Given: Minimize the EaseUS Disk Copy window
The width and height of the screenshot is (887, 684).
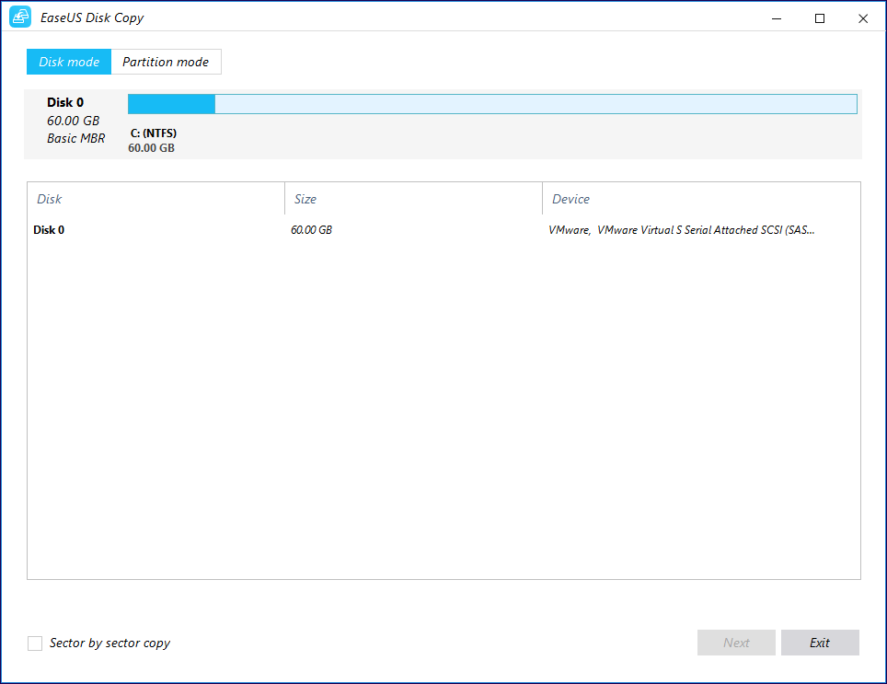Looking at the screenshot, I should click(777, 18).
